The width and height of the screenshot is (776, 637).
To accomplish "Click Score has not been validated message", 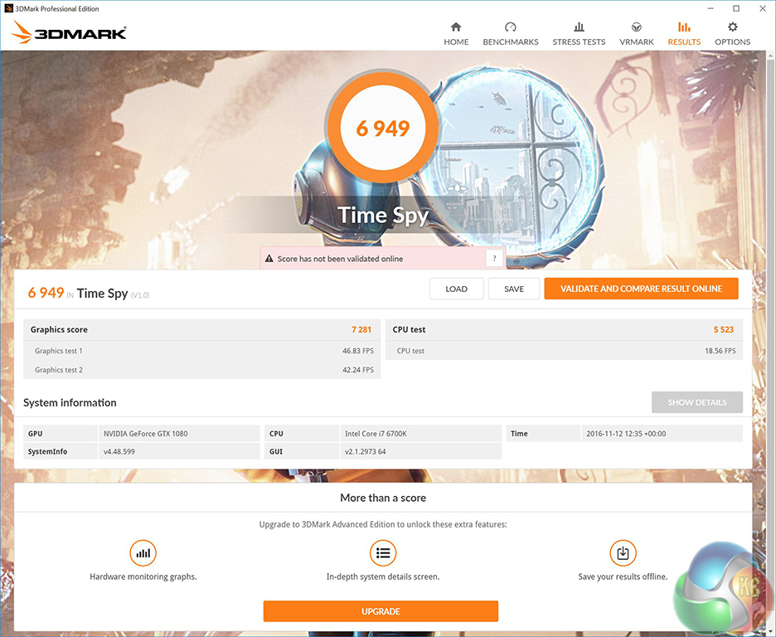I will tap(340, 258).
